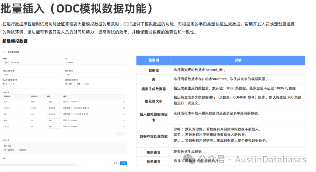Viewport: 316px width, 172px height.
Task: Choose 覆盖 conflict handling option
Action: click(x=75, y=84)
